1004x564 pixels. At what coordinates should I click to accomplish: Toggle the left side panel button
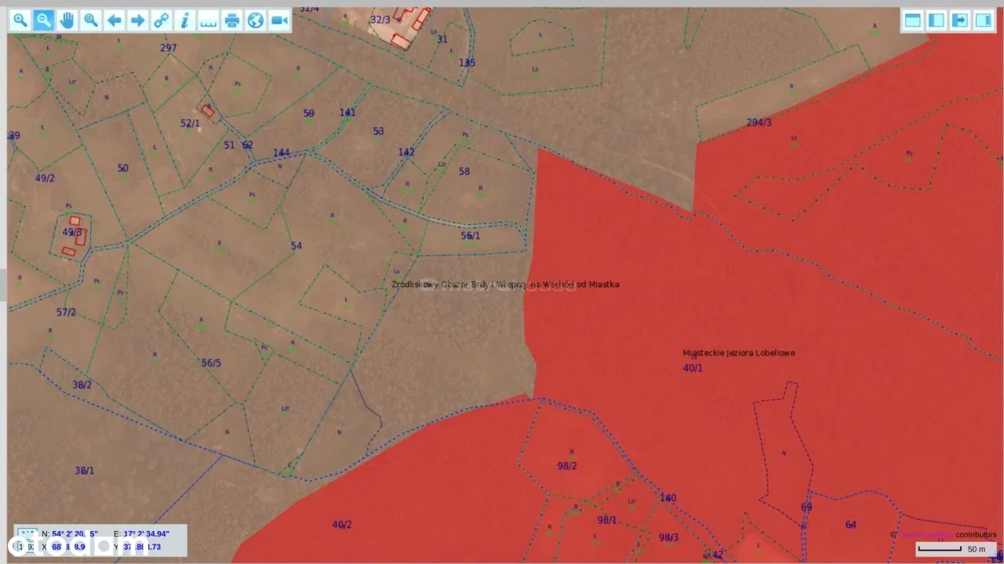pyautogui.click(x=937, y=20)
